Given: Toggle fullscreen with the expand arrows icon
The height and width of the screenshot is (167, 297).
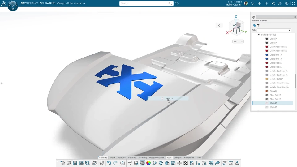Looking at the screenshot, I should pyautogui.click(x=294, y=3).
